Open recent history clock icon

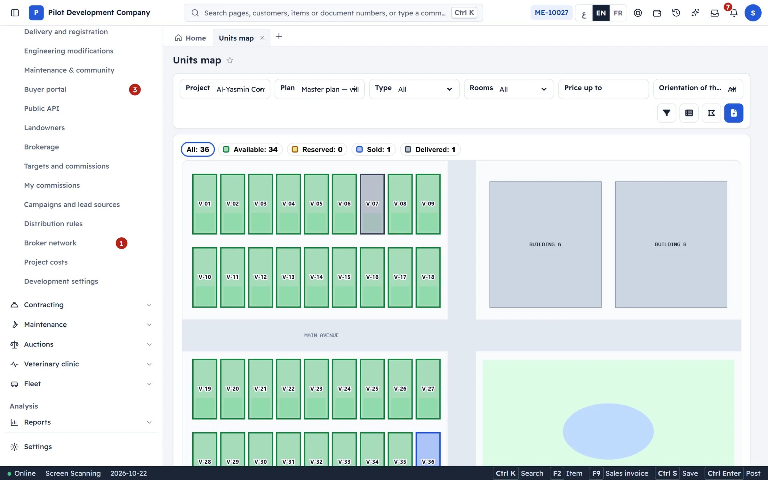(x=676, y=13)
